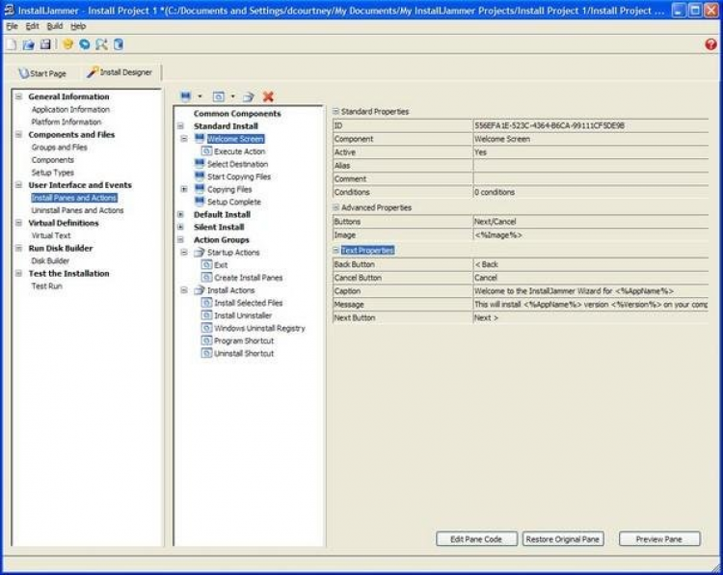Screen dimensions: 723x575
Task: Select Setup Types item
Action: coord(53,172)
